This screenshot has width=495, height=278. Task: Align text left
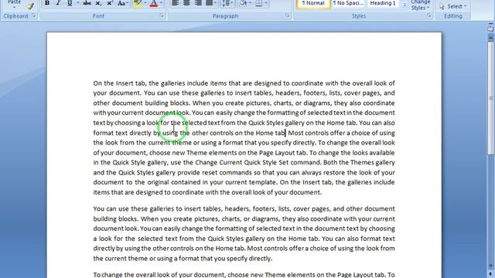tap(176, 3)
